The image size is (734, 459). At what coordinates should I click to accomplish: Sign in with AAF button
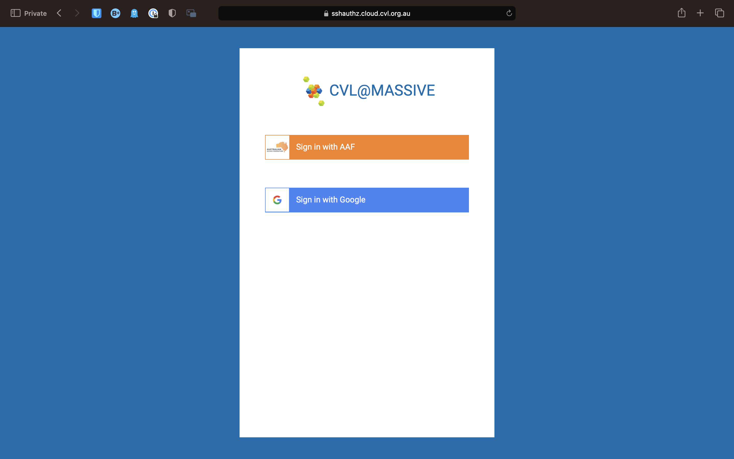tap(367, 147)
